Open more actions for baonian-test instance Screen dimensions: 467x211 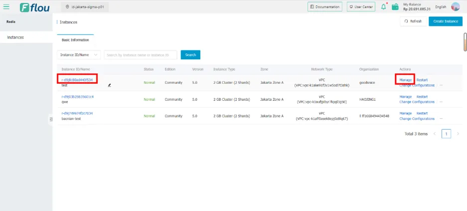441,119
